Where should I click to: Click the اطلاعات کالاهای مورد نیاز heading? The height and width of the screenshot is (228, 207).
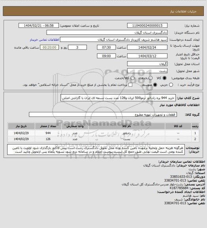click(180, 105)
